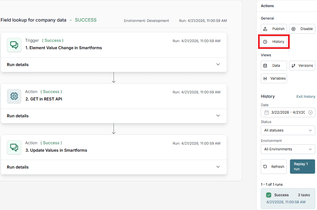Open the Variables view
Viewport: 317px width, 210px height.
pos(274,78)
